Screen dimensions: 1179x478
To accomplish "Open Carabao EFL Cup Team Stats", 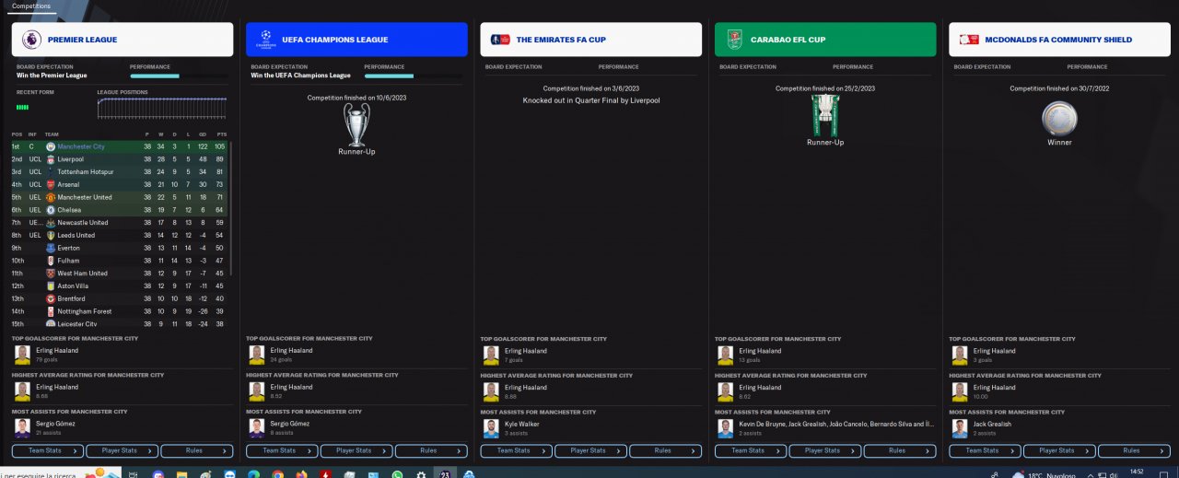I will [751, 450].
